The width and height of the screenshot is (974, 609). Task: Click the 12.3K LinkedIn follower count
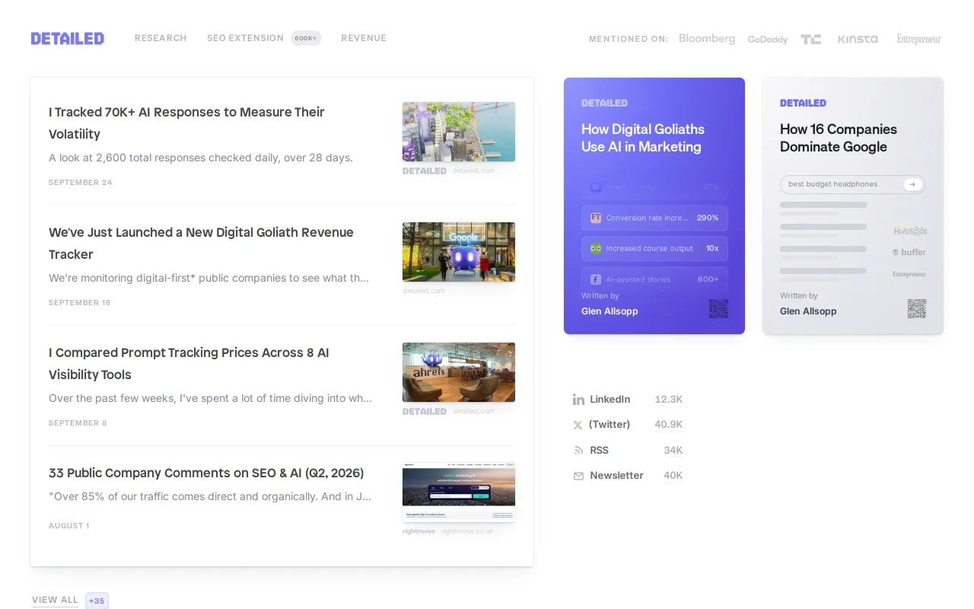669,400
